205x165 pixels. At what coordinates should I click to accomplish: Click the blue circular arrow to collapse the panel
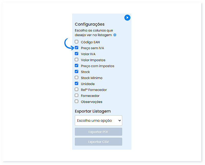pos(127,18)
